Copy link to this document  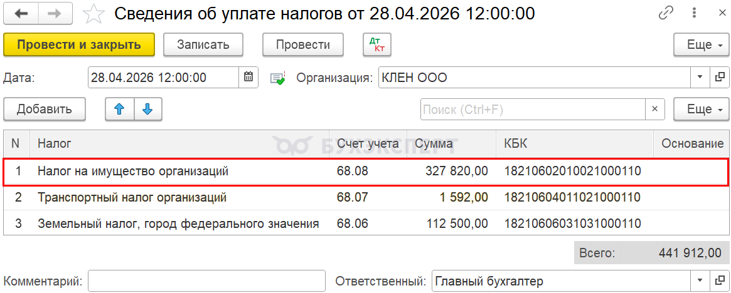(666, 13)
